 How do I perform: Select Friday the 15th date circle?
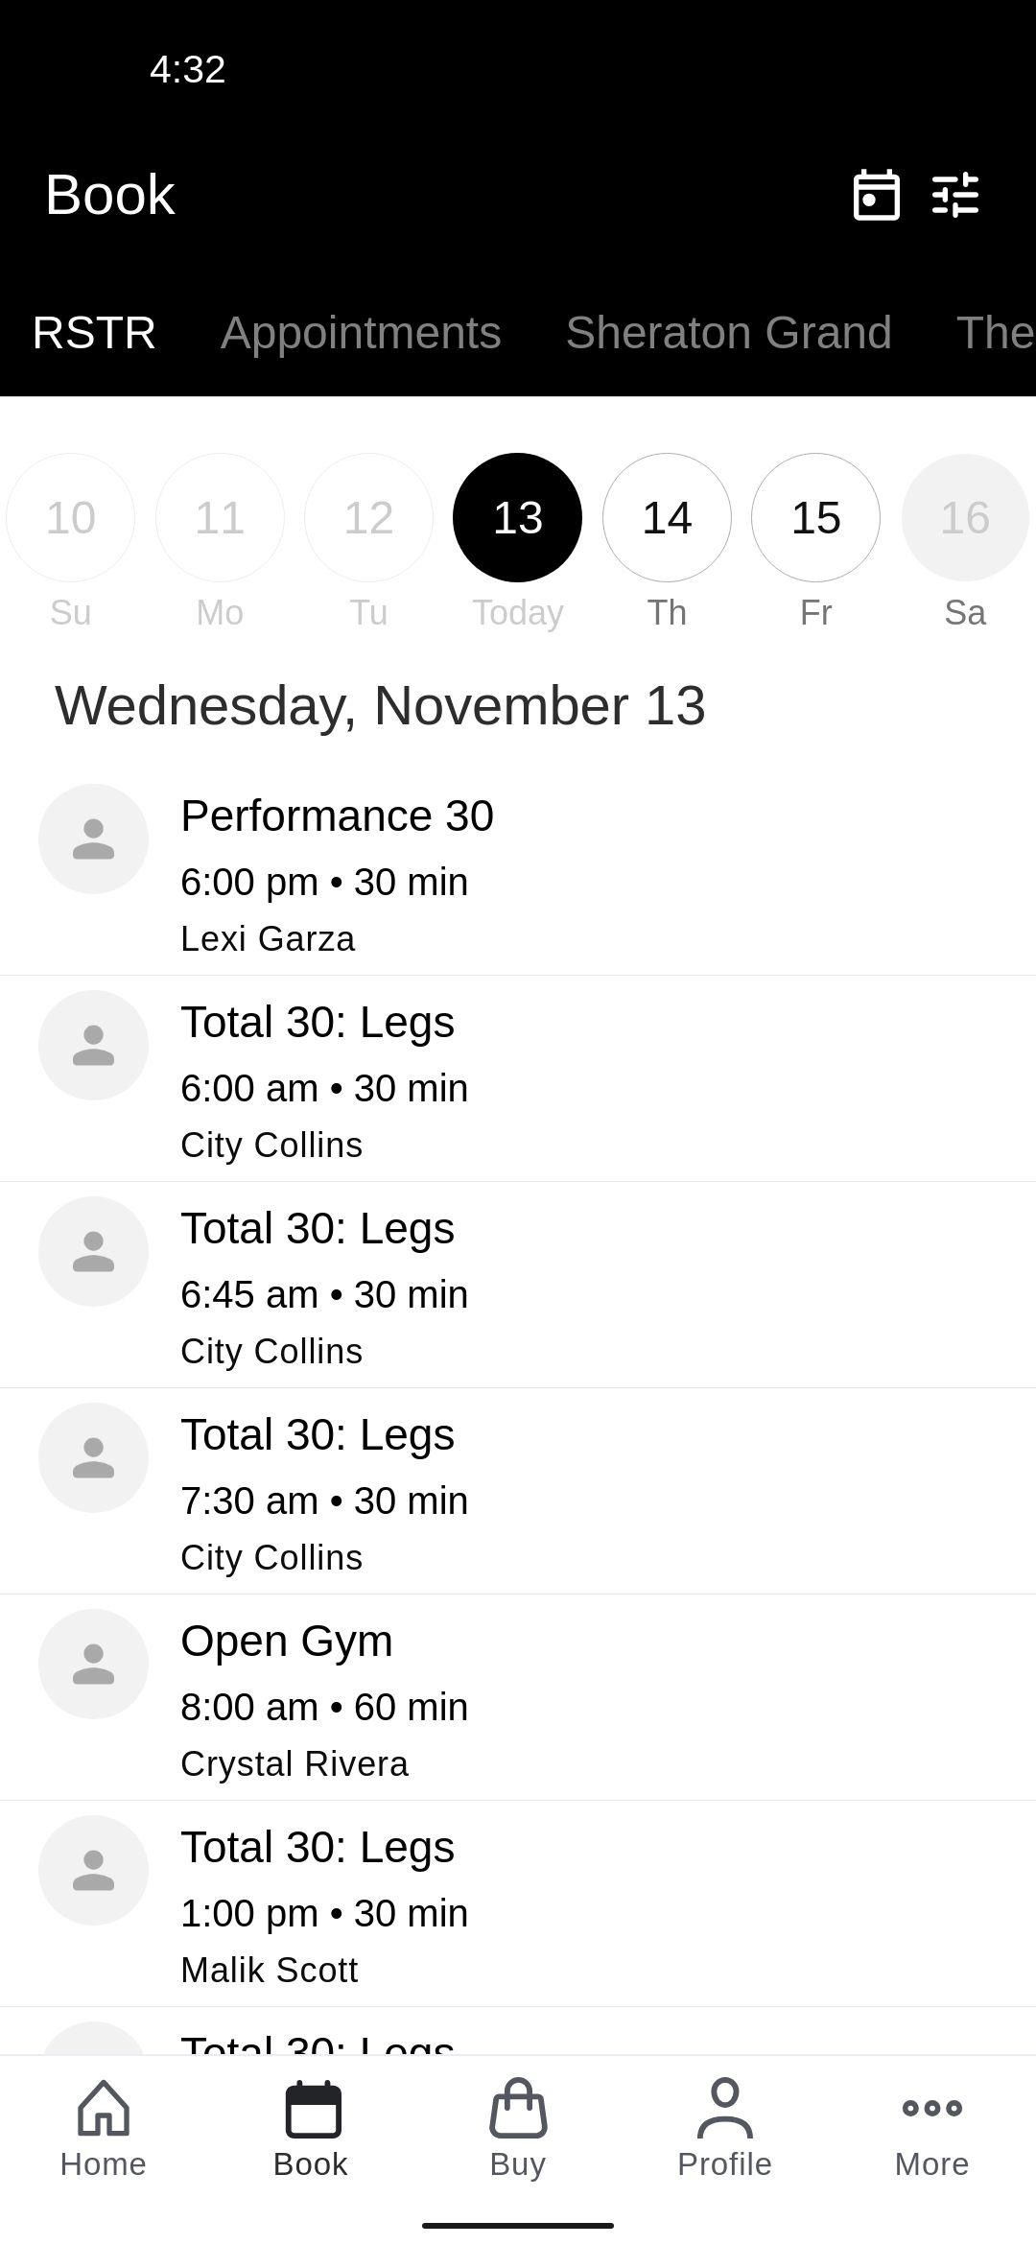point(815,517)
